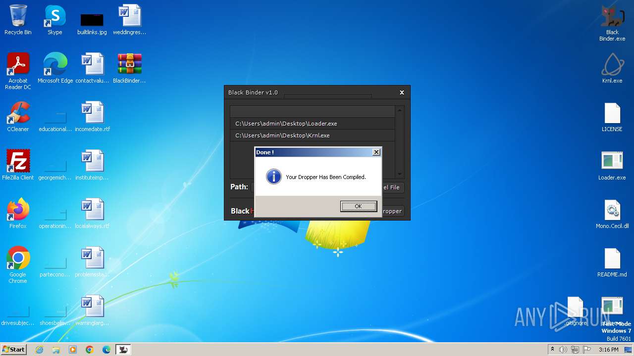Open network status tray icon

click(x=575, y=350)
